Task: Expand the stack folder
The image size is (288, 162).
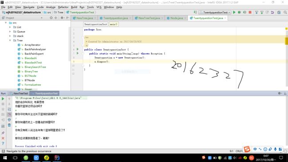Action: (10, 36)
